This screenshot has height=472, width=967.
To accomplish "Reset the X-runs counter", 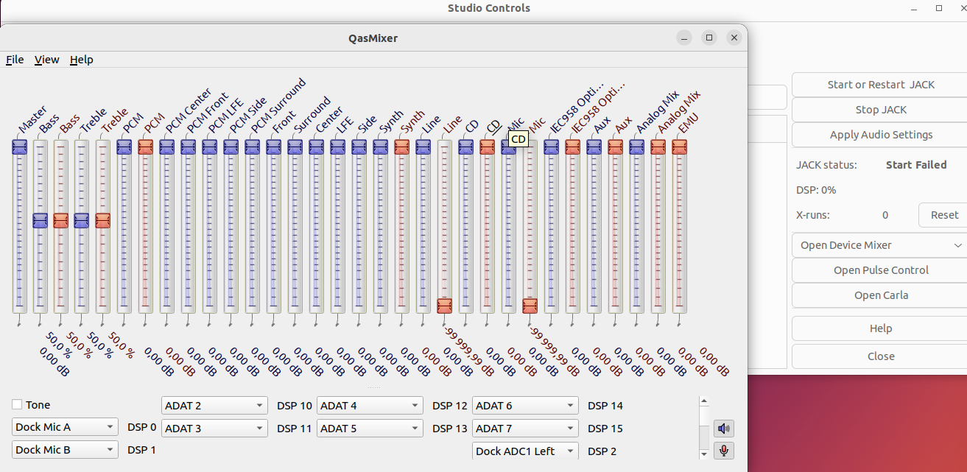I will 944,215.
